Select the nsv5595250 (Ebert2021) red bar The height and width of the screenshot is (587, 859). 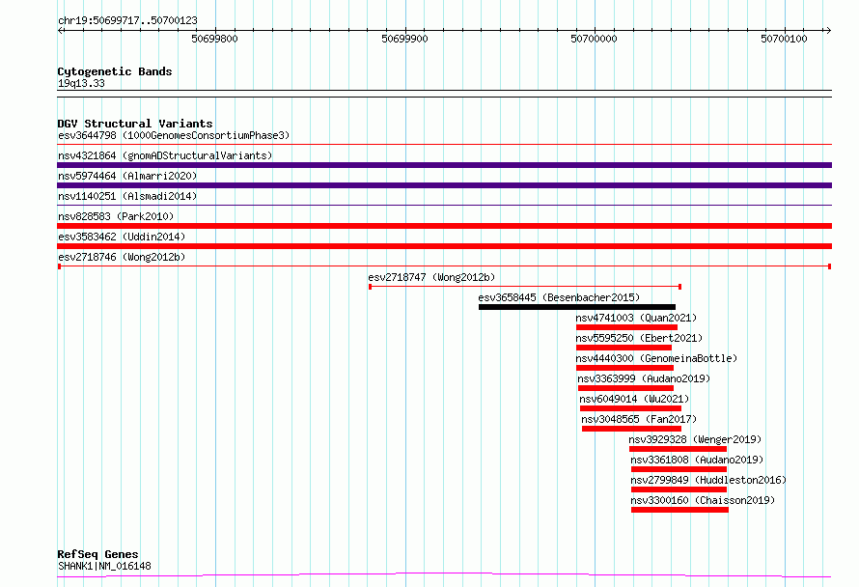point(623,348)
